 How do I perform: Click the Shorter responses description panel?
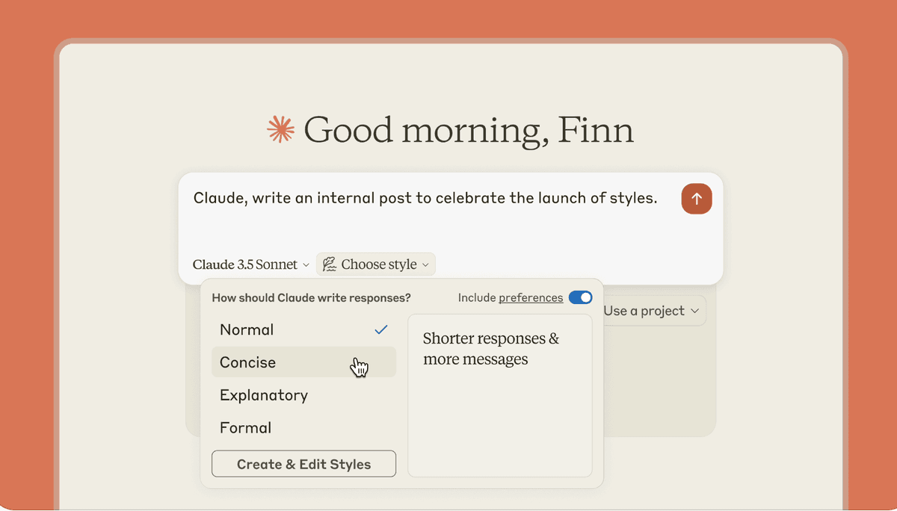499,396
